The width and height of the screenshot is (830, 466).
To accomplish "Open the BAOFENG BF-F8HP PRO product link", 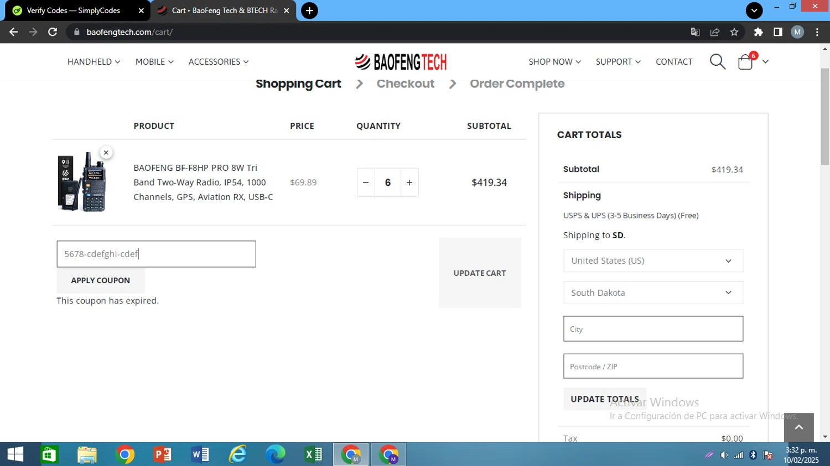I will 203,182.
